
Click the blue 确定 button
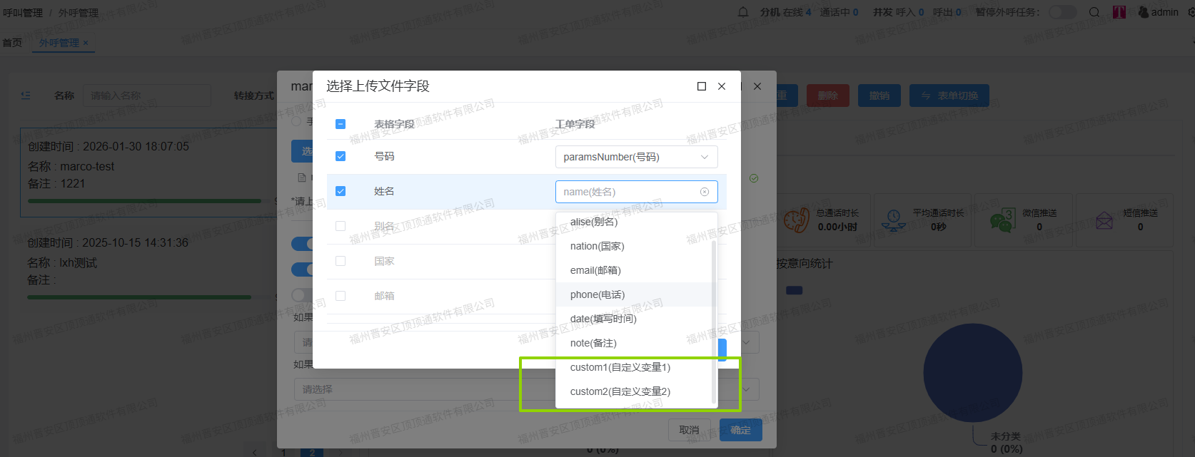click(x=740, y=430)
